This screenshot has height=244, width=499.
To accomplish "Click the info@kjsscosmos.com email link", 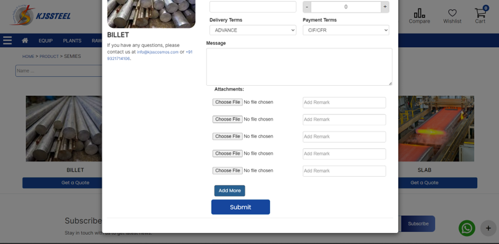I will pyautogui.click(x=158, y=52).
